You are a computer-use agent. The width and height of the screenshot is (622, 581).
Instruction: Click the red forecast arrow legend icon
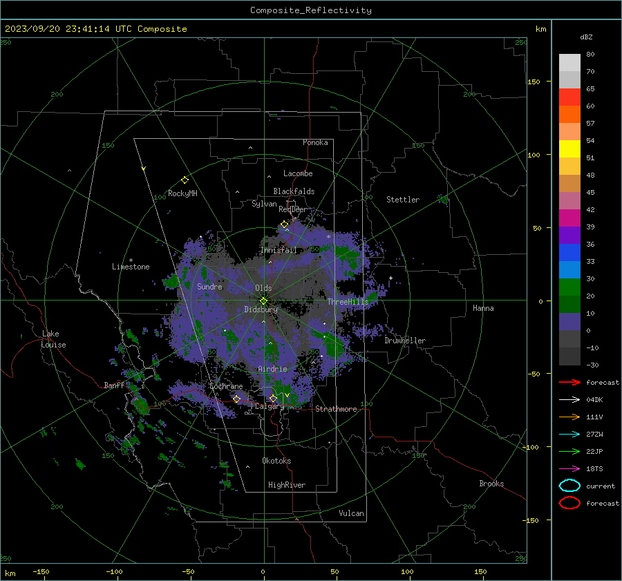click(x=569, y=382)
